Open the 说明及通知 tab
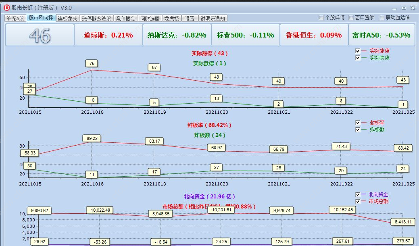The width and height of the screenshot is (419, 246). (x=213, y=19)
